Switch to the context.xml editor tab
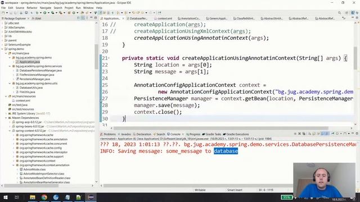This screenshot has height=202, width=360. click(163, 19)
